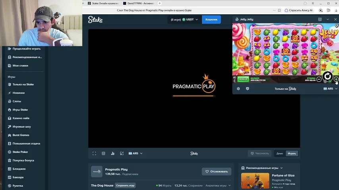Viewport: 339px width, 190px height.
Task: Click Спросить Алису AI button
Action: (298, 10)
